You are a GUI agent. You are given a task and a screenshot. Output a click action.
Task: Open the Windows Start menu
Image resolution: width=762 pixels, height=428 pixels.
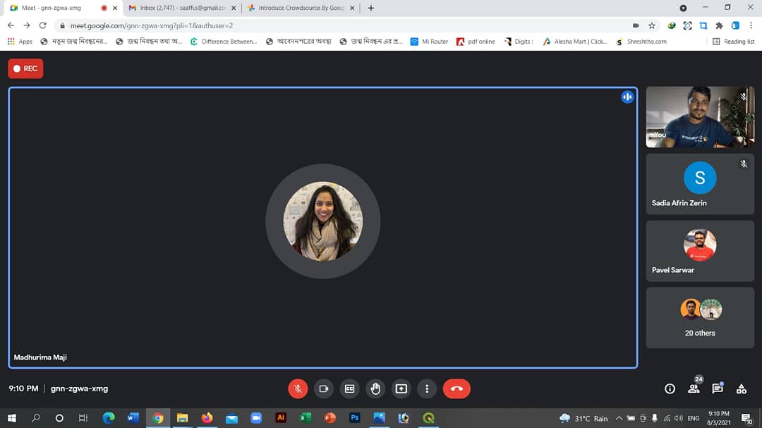pyautogui.click(x=12, y=418)
